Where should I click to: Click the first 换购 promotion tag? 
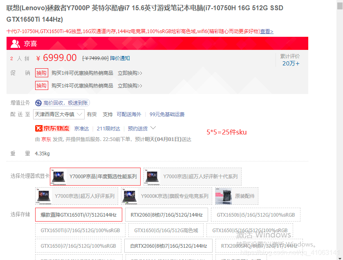pos(42,73)
